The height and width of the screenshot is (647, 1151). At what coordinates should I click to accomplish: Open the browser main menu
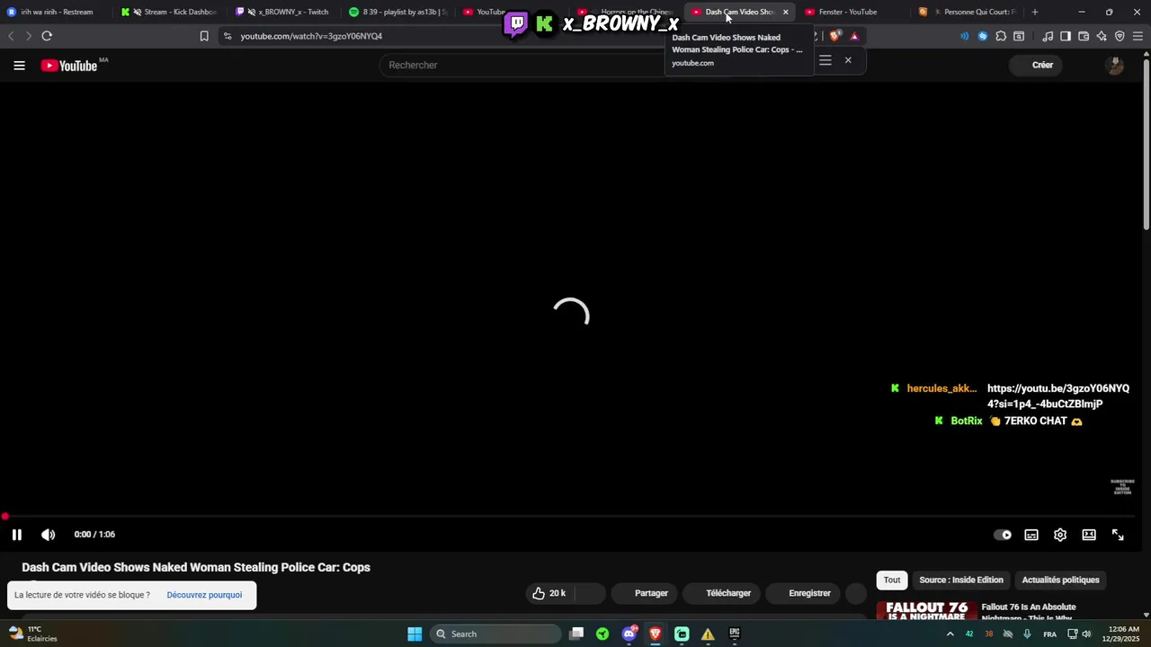coord(1138,36)
